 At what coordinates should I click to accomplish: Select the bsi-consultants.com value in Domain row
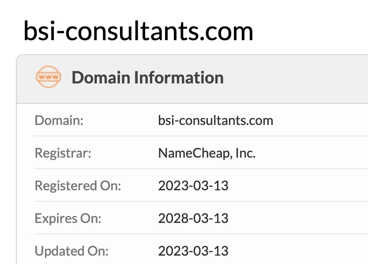215,120
